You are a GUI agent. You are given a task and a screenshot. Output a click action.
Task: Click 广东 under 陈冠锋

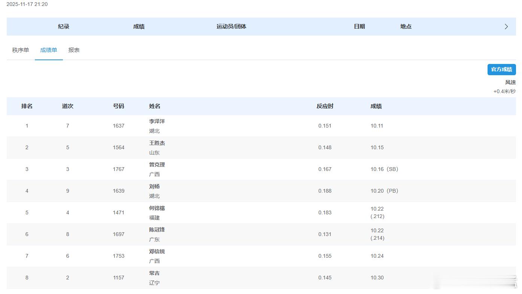click(x=154, y=239)
